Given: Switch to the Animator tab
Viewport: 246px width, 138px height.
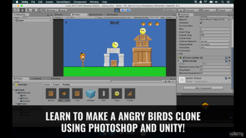Looking at the screenshot, I should pyautogui.click(x=112, y=15).
